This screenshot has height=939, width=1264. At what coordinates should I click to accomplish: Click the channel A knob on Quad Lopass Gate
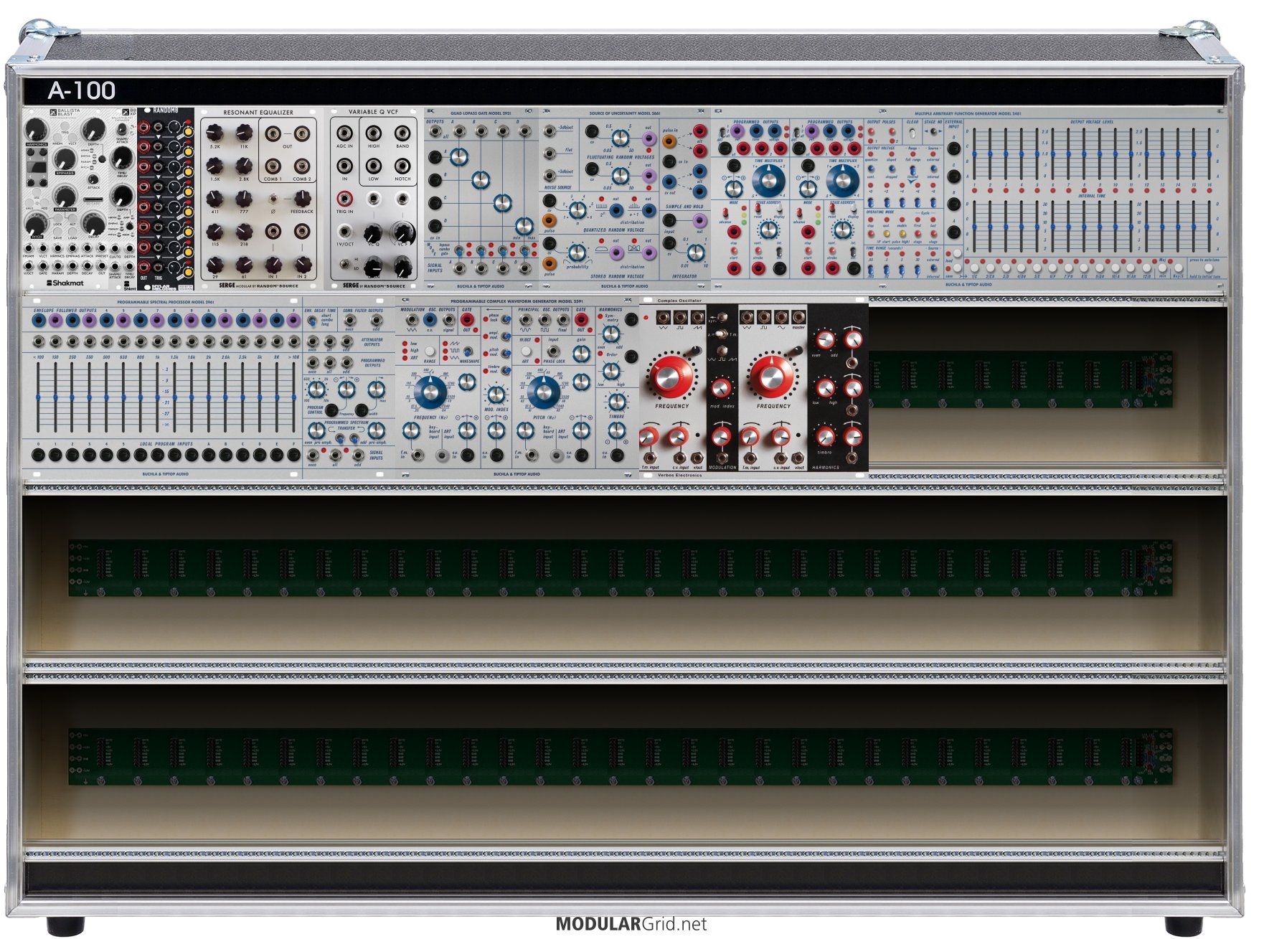(459, 156)
